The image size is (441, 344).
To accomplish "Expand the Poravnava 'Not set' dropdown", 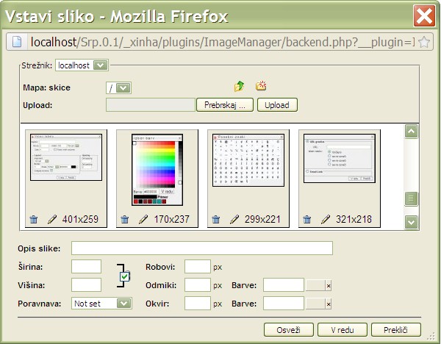I will coord(123,303).
